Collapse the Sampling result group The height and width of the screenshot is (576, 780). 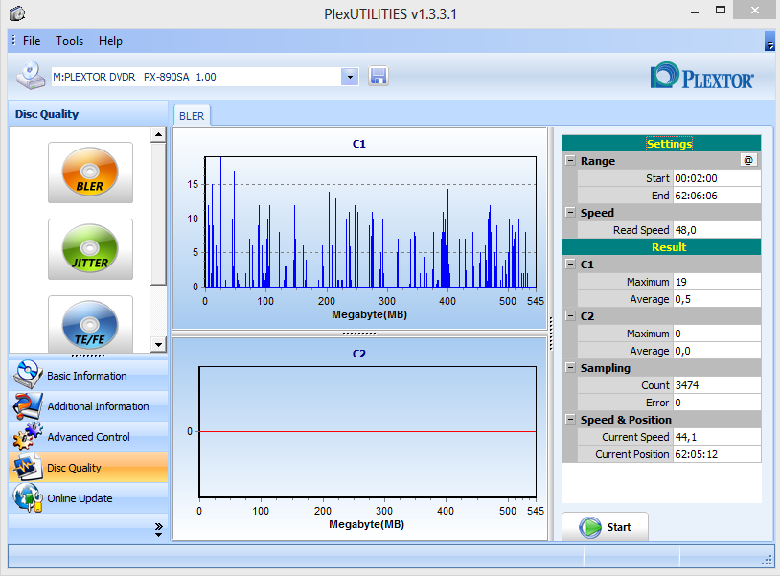tap(570, 367)
